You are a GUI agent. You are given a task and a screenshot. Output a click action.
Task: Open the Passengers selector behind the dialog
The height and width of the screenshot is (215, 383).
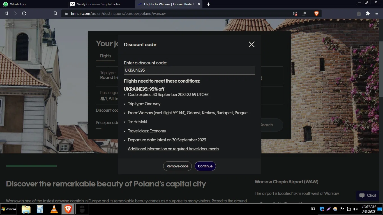click(107, 95)
